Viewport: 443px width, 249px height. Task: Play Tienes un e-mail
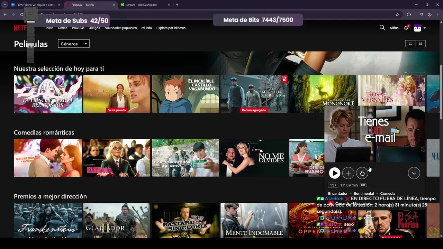point(334,173)
